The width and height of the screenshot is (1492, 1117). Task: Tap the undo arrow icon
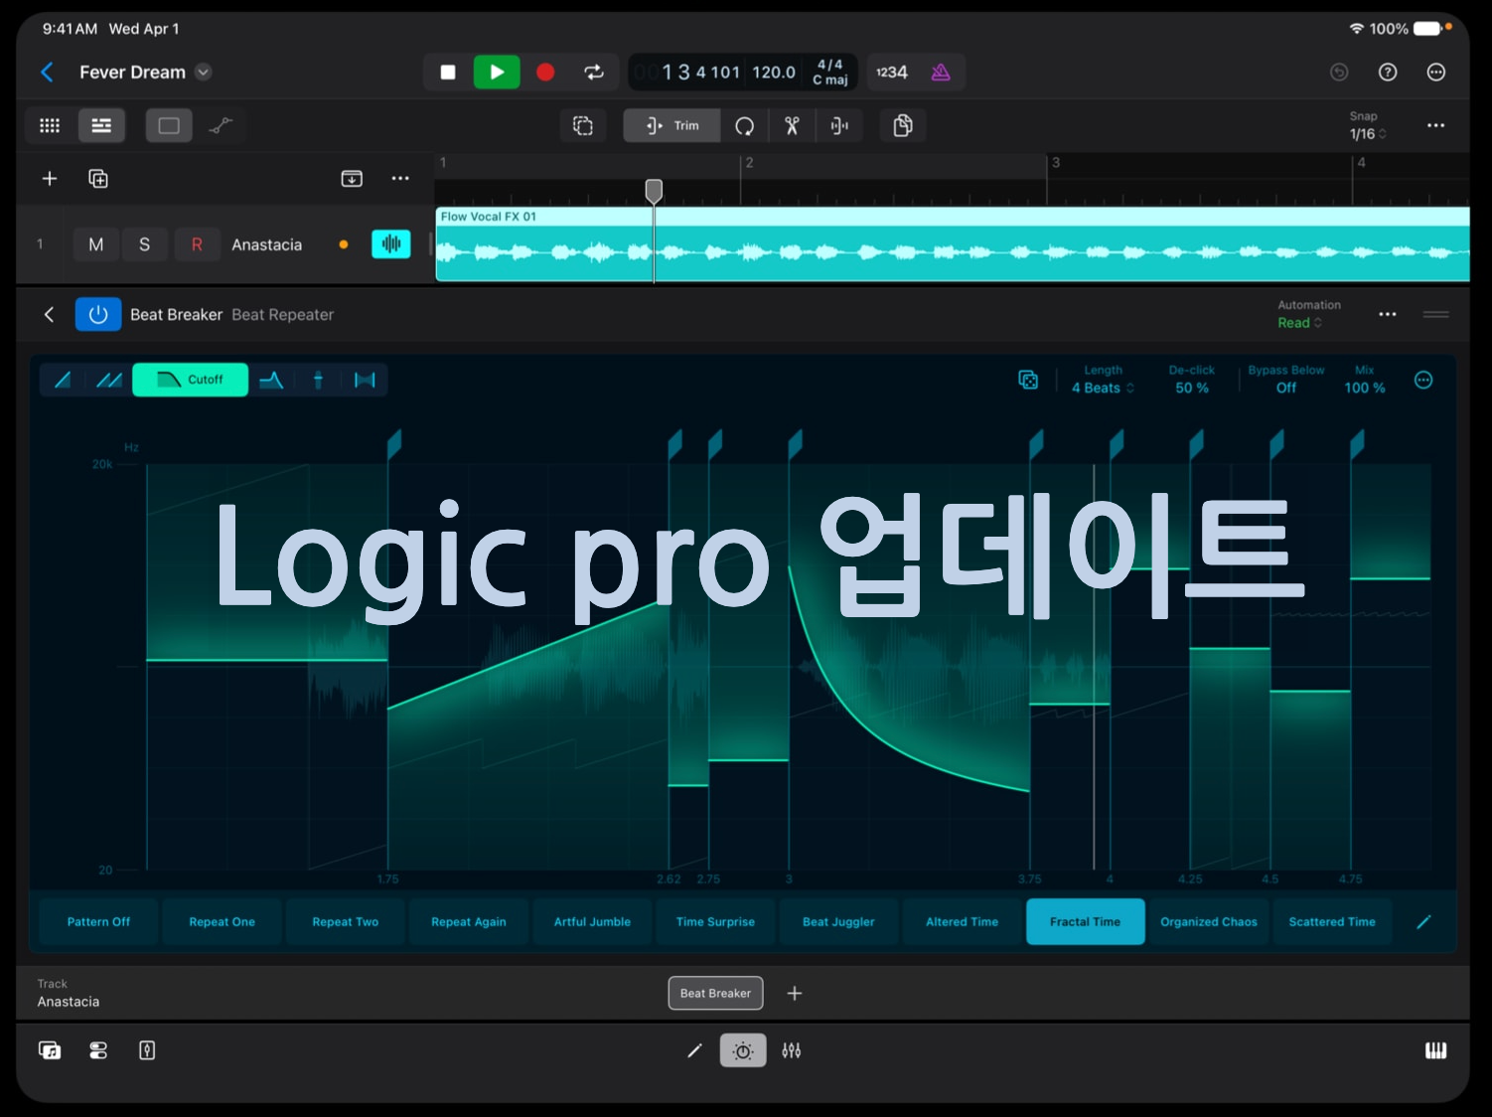click(1339, 72)
